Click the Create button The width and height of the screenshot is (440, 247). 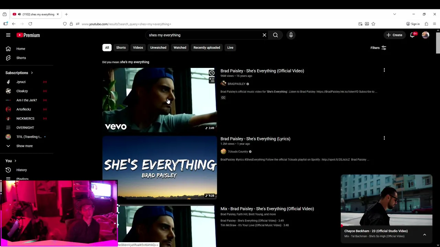(394, 35)
